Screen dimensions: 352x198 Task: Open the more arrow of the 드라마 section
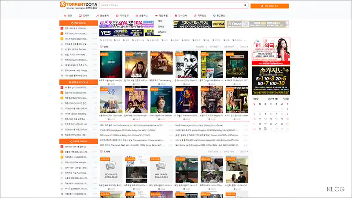(x=244, y=151)
